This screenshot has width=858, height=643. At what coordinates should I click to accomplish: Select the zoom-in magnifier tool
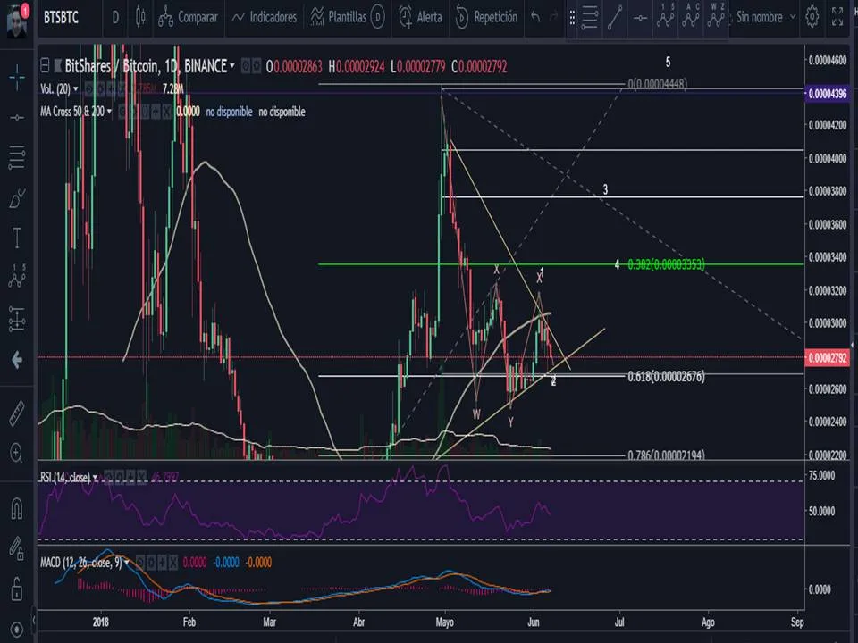point(16,454)
